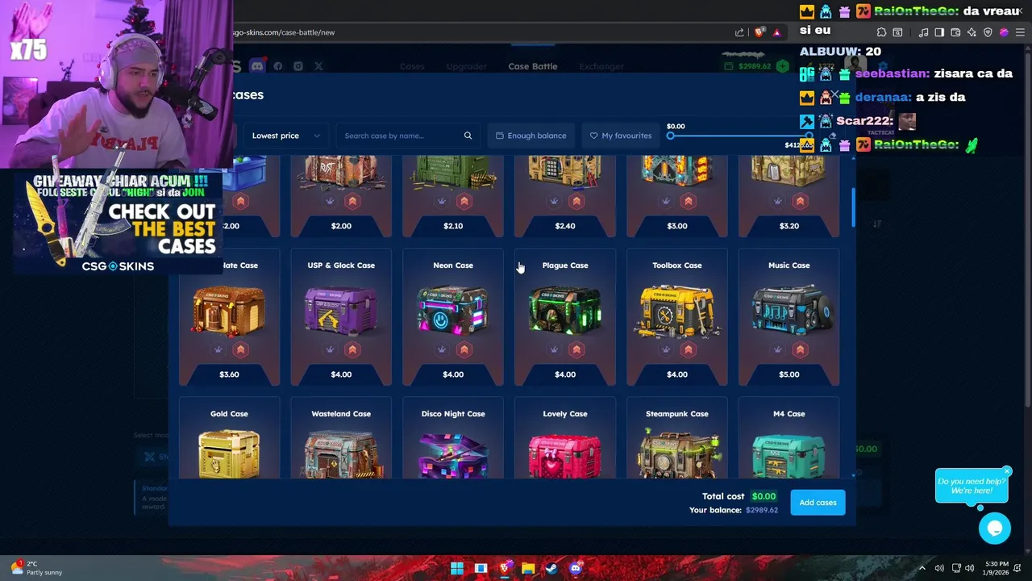1032x581 pixels.
Task: Open the Instagram icon in site header
Action: point(298,66)
